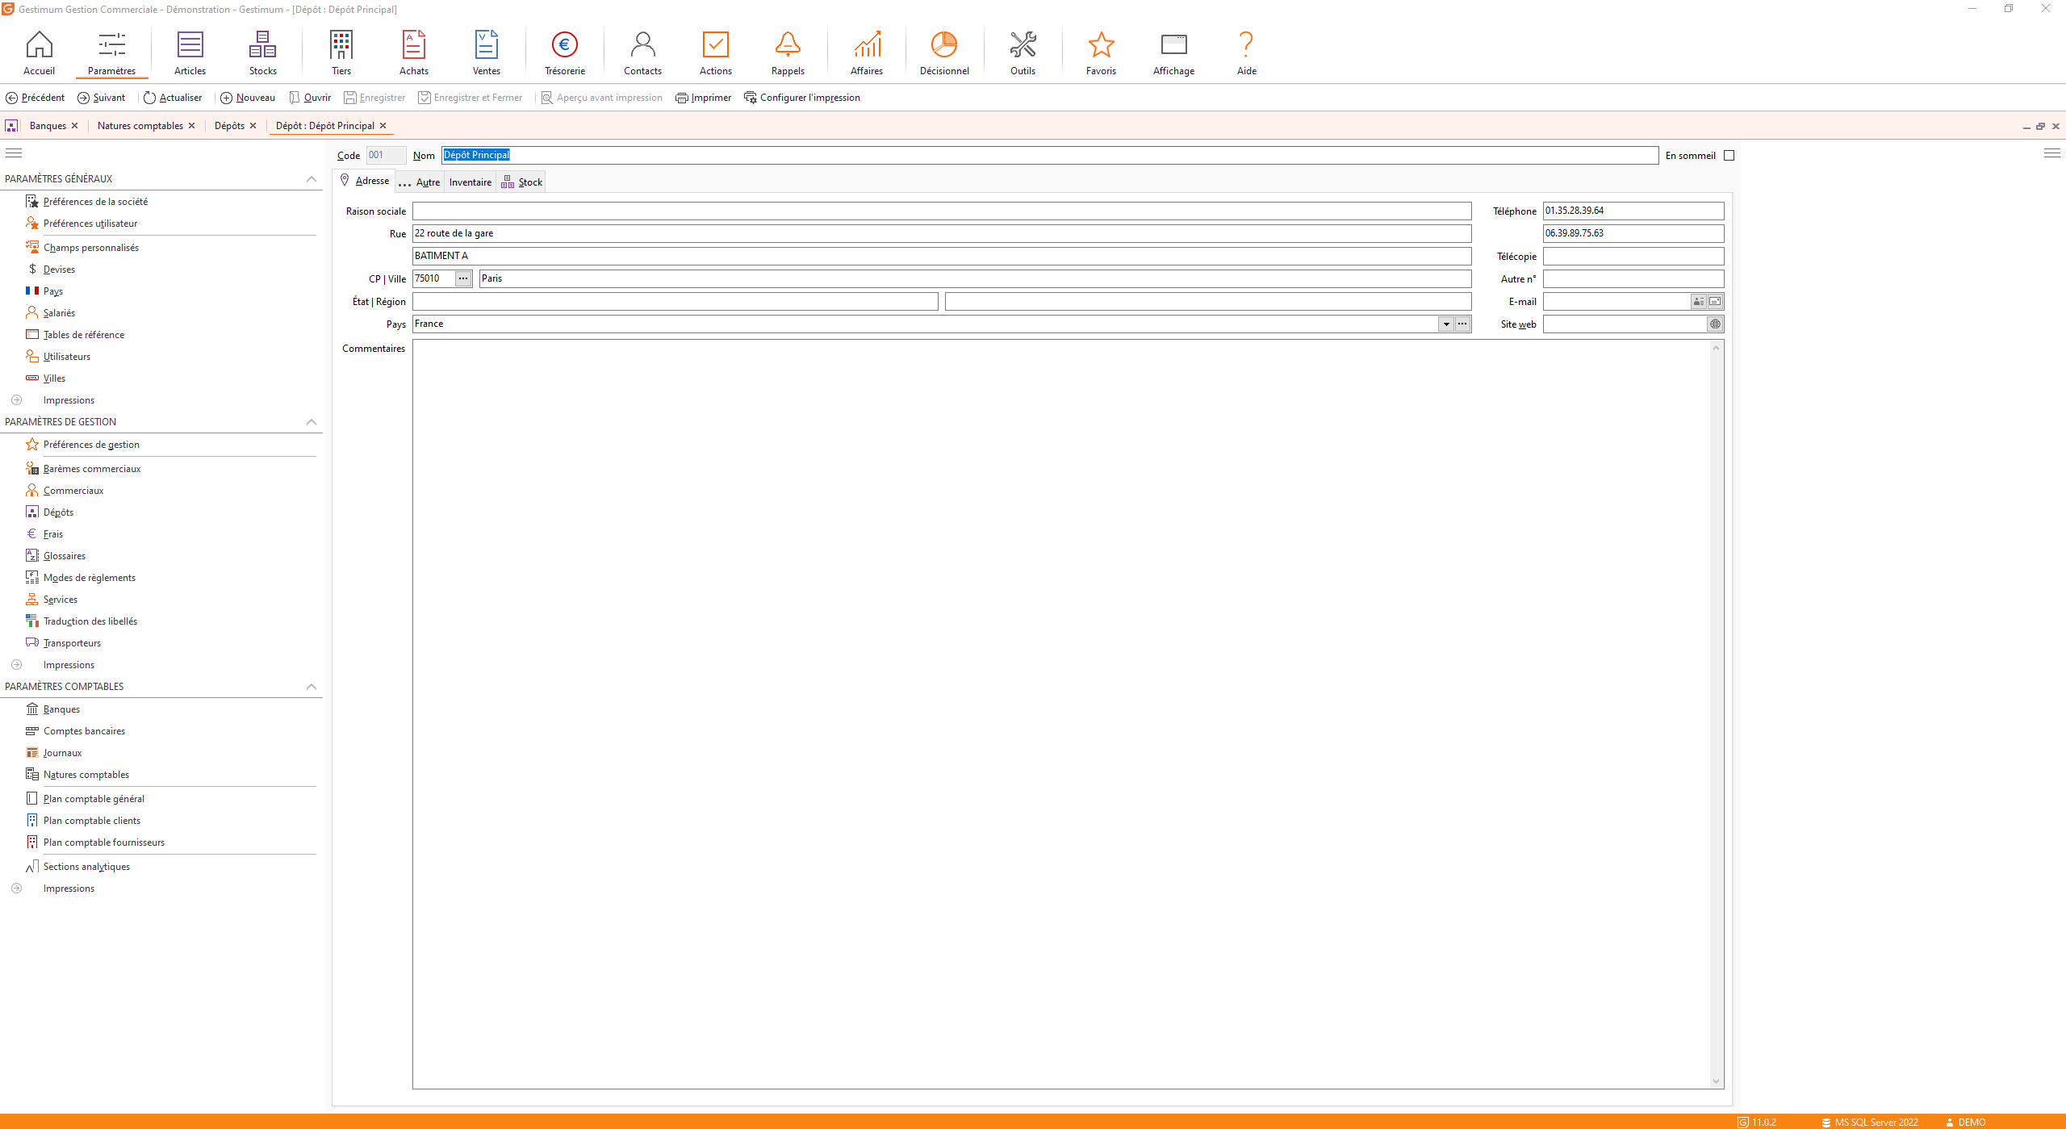Click the E-mail contact card icon
This screenshot has width=2066, height=1129.
pyautogui.click(x=1699, y=302)
